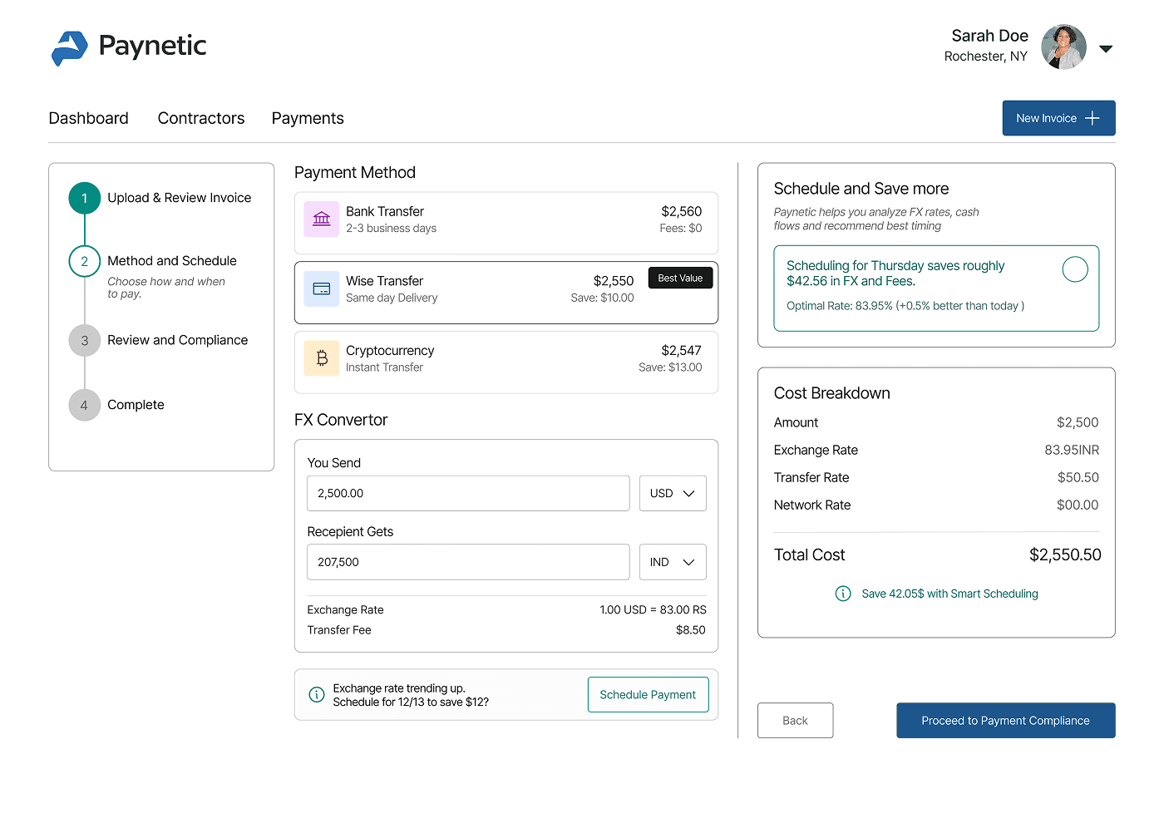Expand the user account dropdown arrow
This screenshot has width=1164, height=828.
point(1106,49)
